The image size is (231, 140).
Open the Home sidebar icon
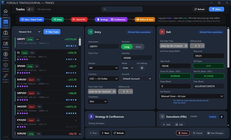[x=5, y=12]
